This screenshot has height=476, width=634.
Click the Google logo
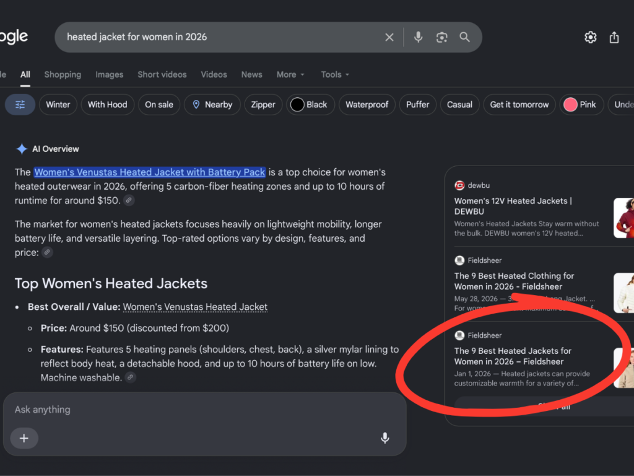point(14,37)
